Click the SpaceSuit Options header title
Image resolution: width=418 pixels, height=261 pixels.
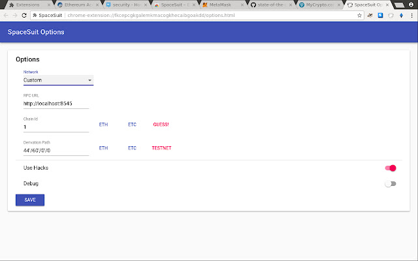(x=36, y=32)
